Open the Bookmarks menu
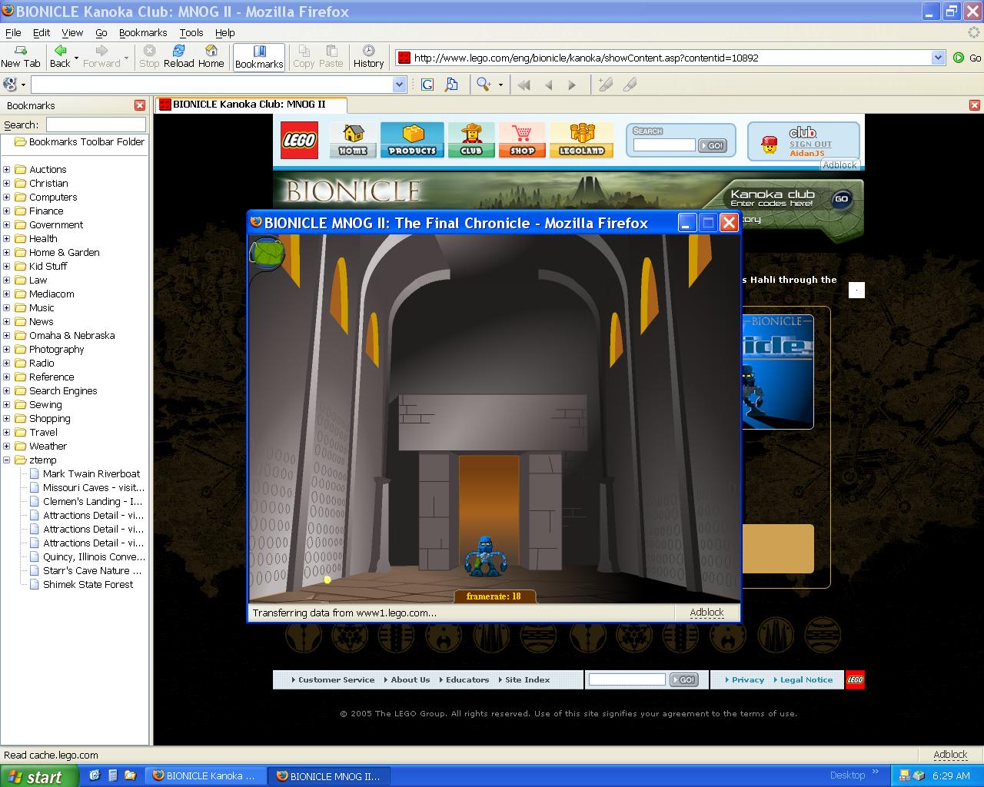The image size is (984, 787). point(143,33)
